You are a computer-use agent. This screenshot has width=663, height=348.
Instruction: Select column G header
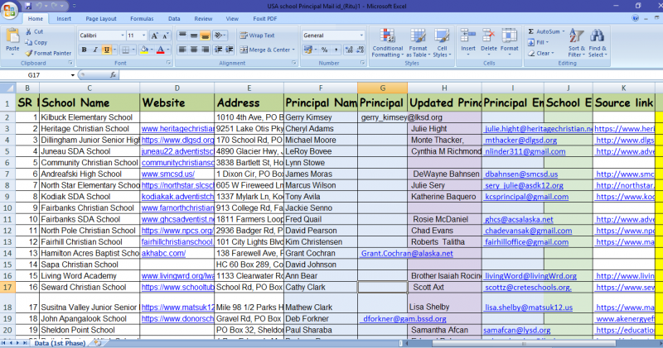click(x=382, y=88)
